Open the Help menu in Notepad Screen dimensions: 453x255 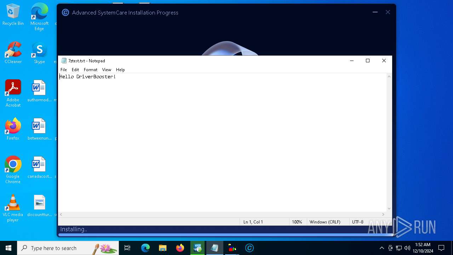tap(120, 70)
